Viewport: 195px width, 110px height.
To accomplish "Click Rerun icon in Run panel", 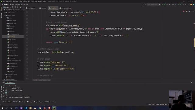I will click(3, 85).
